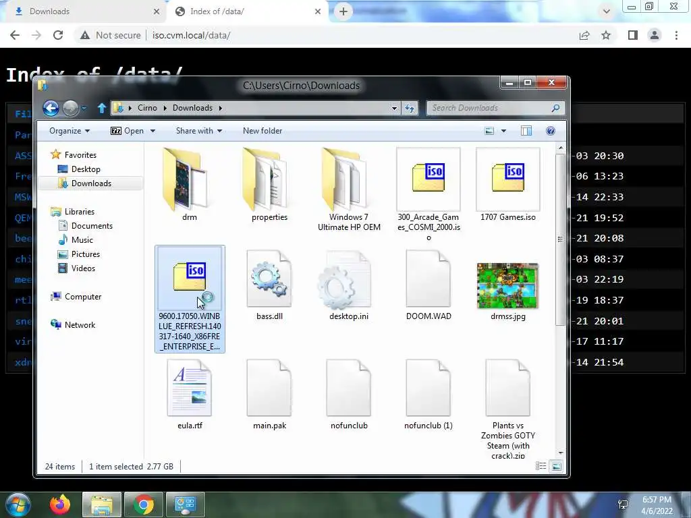The height and width of the screenshot is (518, 691).
Task: Select the 1707 Games.iso file
Action: click(507, 185)
